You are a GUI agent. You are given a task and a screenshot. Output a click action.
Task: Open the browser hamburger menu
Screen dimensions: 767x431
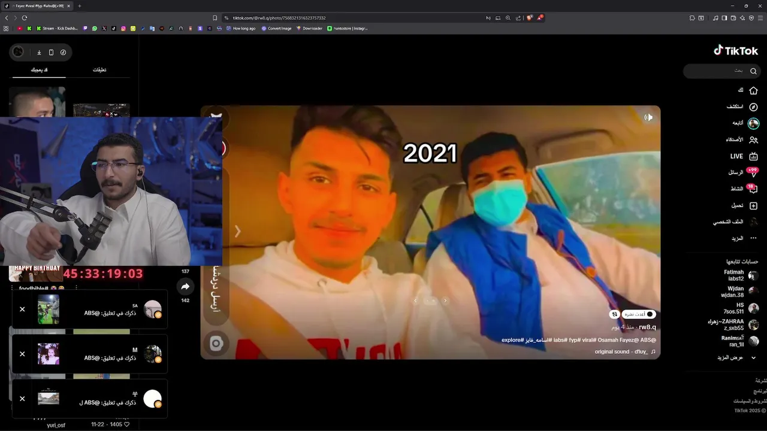[760, 18]
